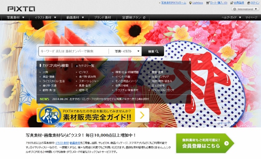
Task: Expand the イラスト素材 navigation menu
Action: [45, 17]
